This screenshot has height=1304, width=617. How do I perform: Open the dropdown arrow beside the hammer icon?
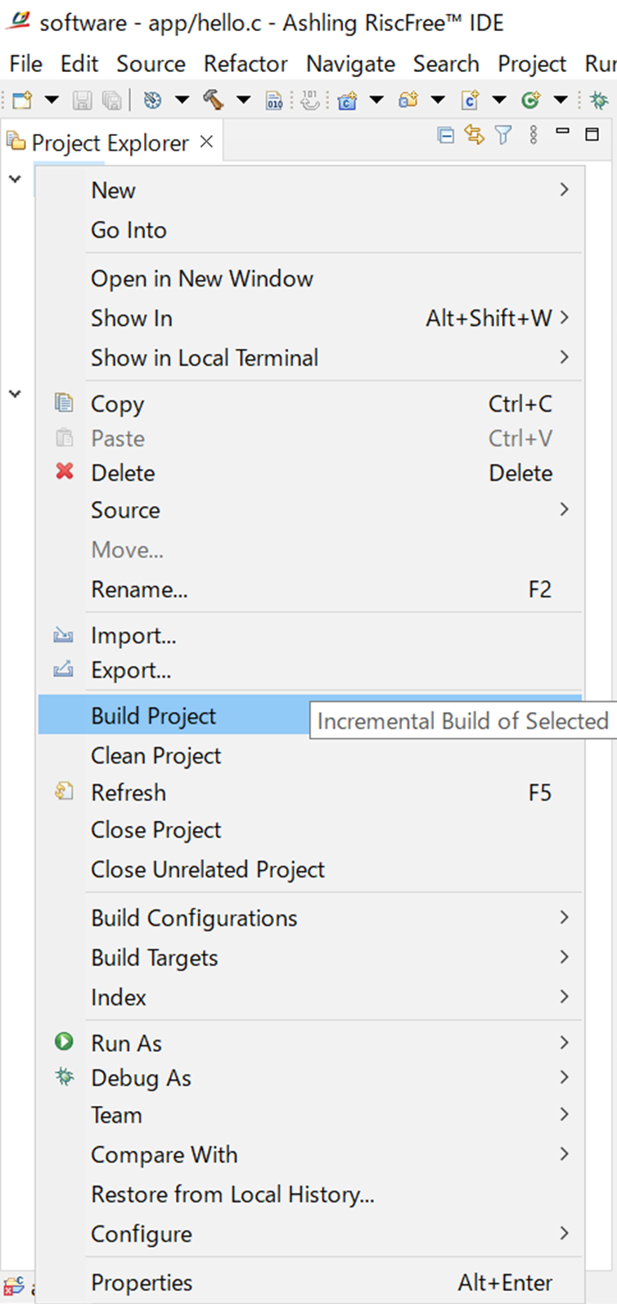[x=241, y=100]
